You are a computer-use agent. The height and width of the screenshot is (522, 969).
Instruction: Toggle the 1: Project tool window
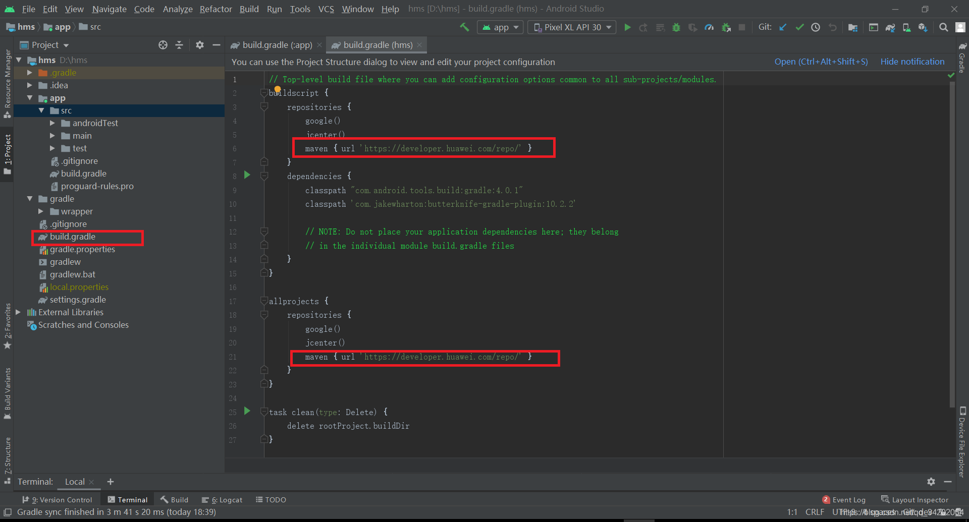(7, 154)
